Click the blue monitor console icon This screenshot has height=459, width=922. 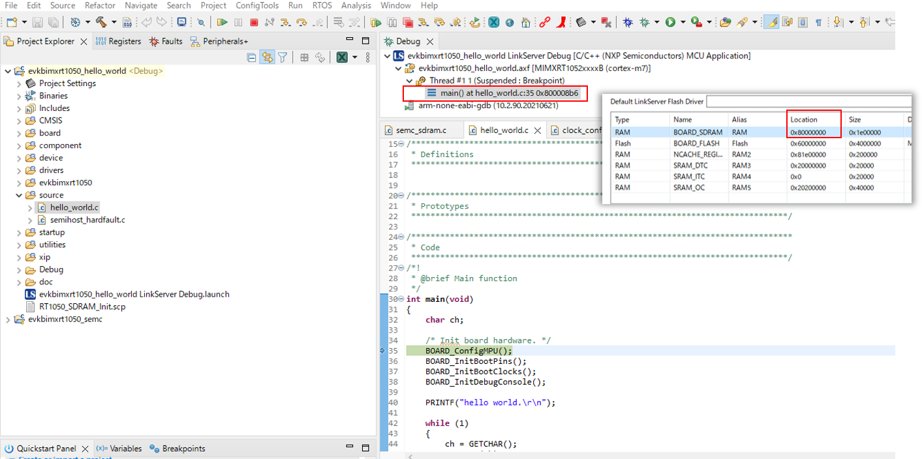(181, 22)
